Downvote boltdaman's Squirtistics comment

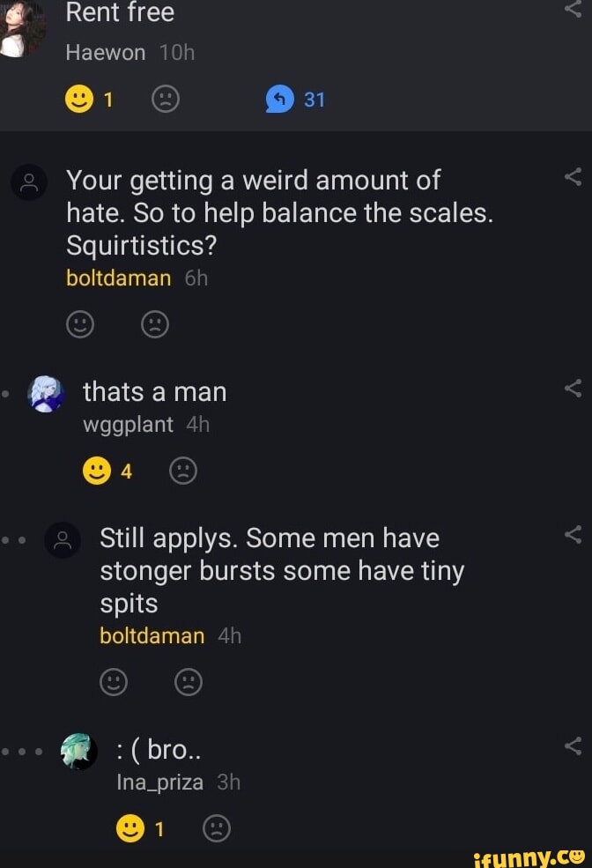point(155,324)
